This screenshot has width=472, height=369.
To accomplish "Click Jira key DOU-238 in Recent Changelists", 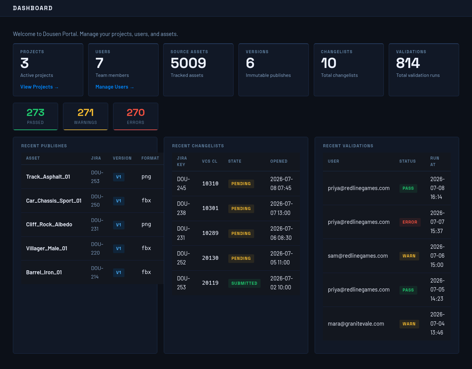I will (x=183, y=208).
